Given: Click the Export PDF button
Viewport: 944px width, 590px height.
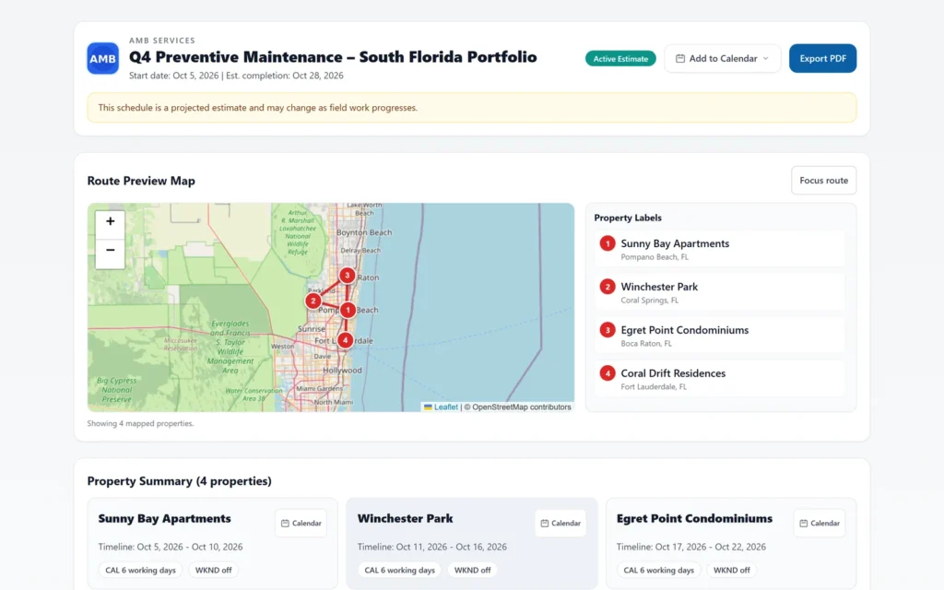Looking at the screenshot, I should pyautogui.click(x=822, y=58).
